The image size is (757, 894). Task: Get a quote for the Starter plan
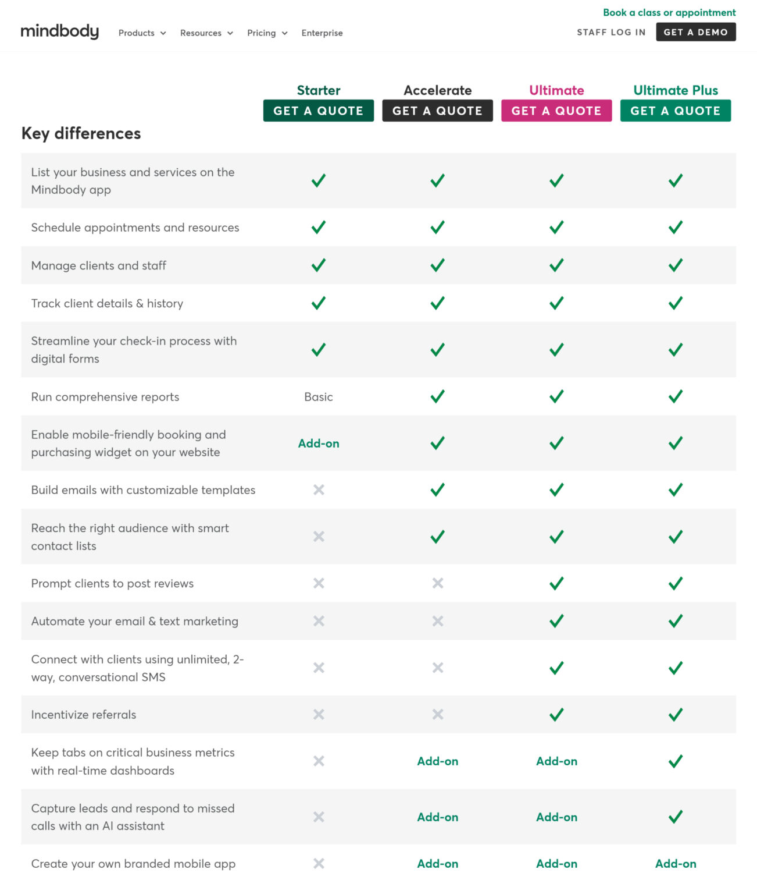pos(319,111)
